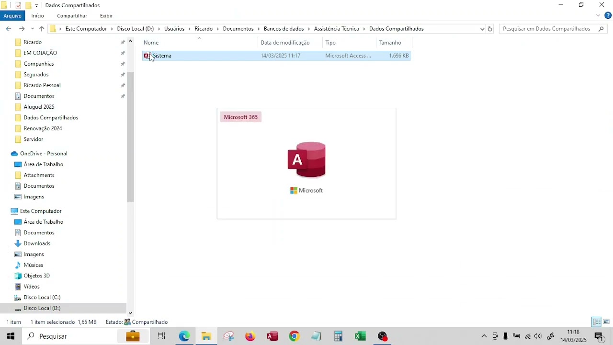Click Disco Local (D:) in the address path
The width and height of the screenshot is (613, 345).
pos(136,29)
